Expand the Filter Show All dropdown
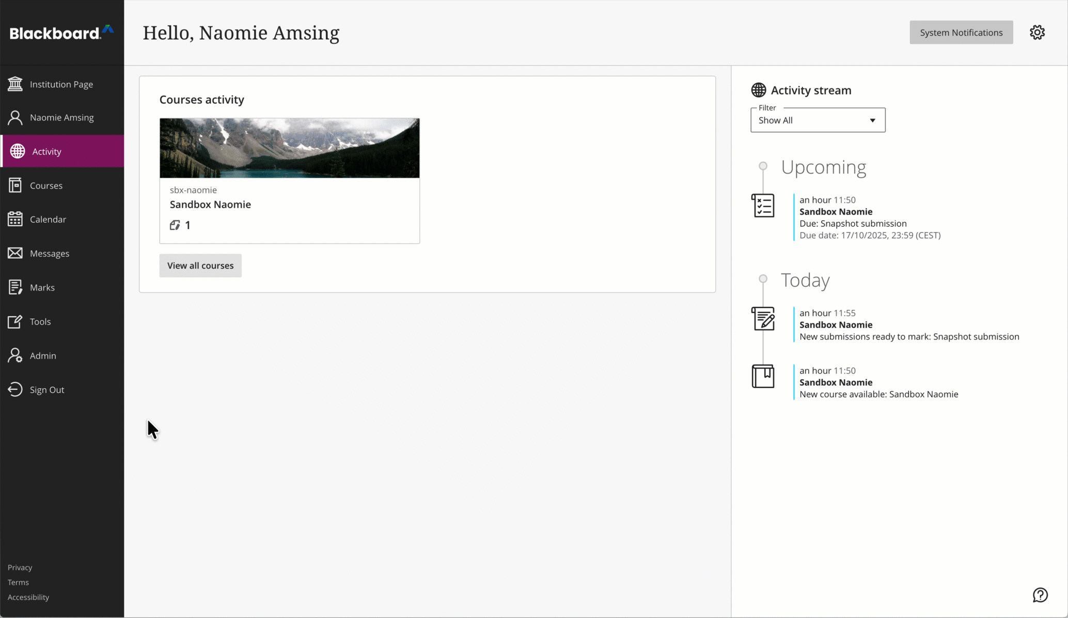The height and width of the screenshot is (618, 1068). point(818,120)
